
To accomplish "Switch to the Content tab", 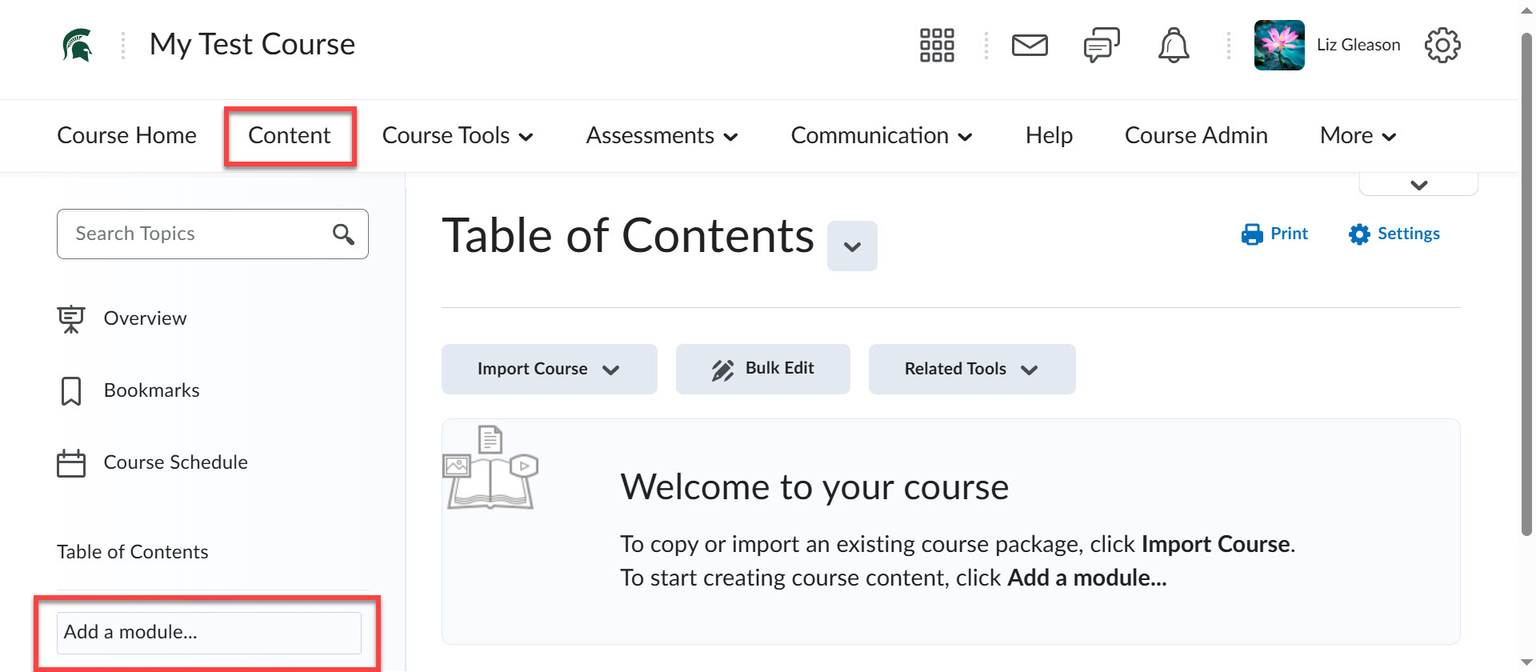I will tap(290, 136).
